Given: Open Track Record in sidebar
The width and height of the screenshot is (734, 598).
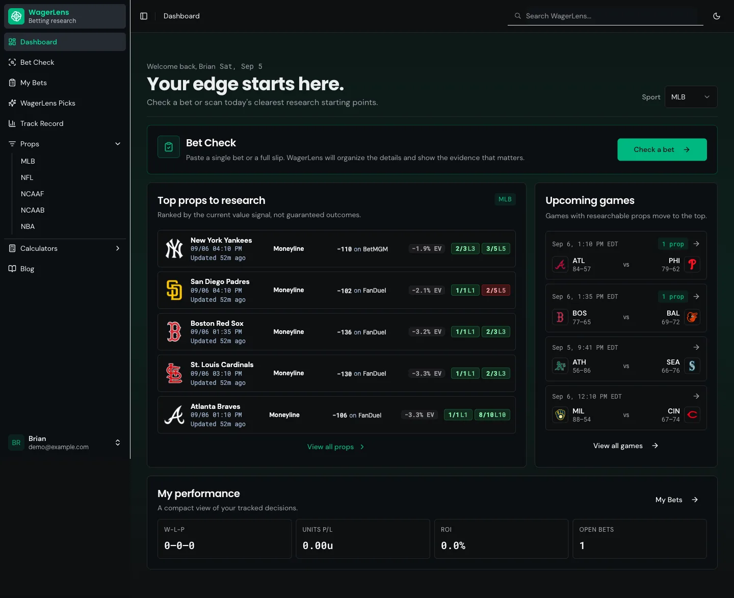Looking at the screenshot, I should [65, 123].
